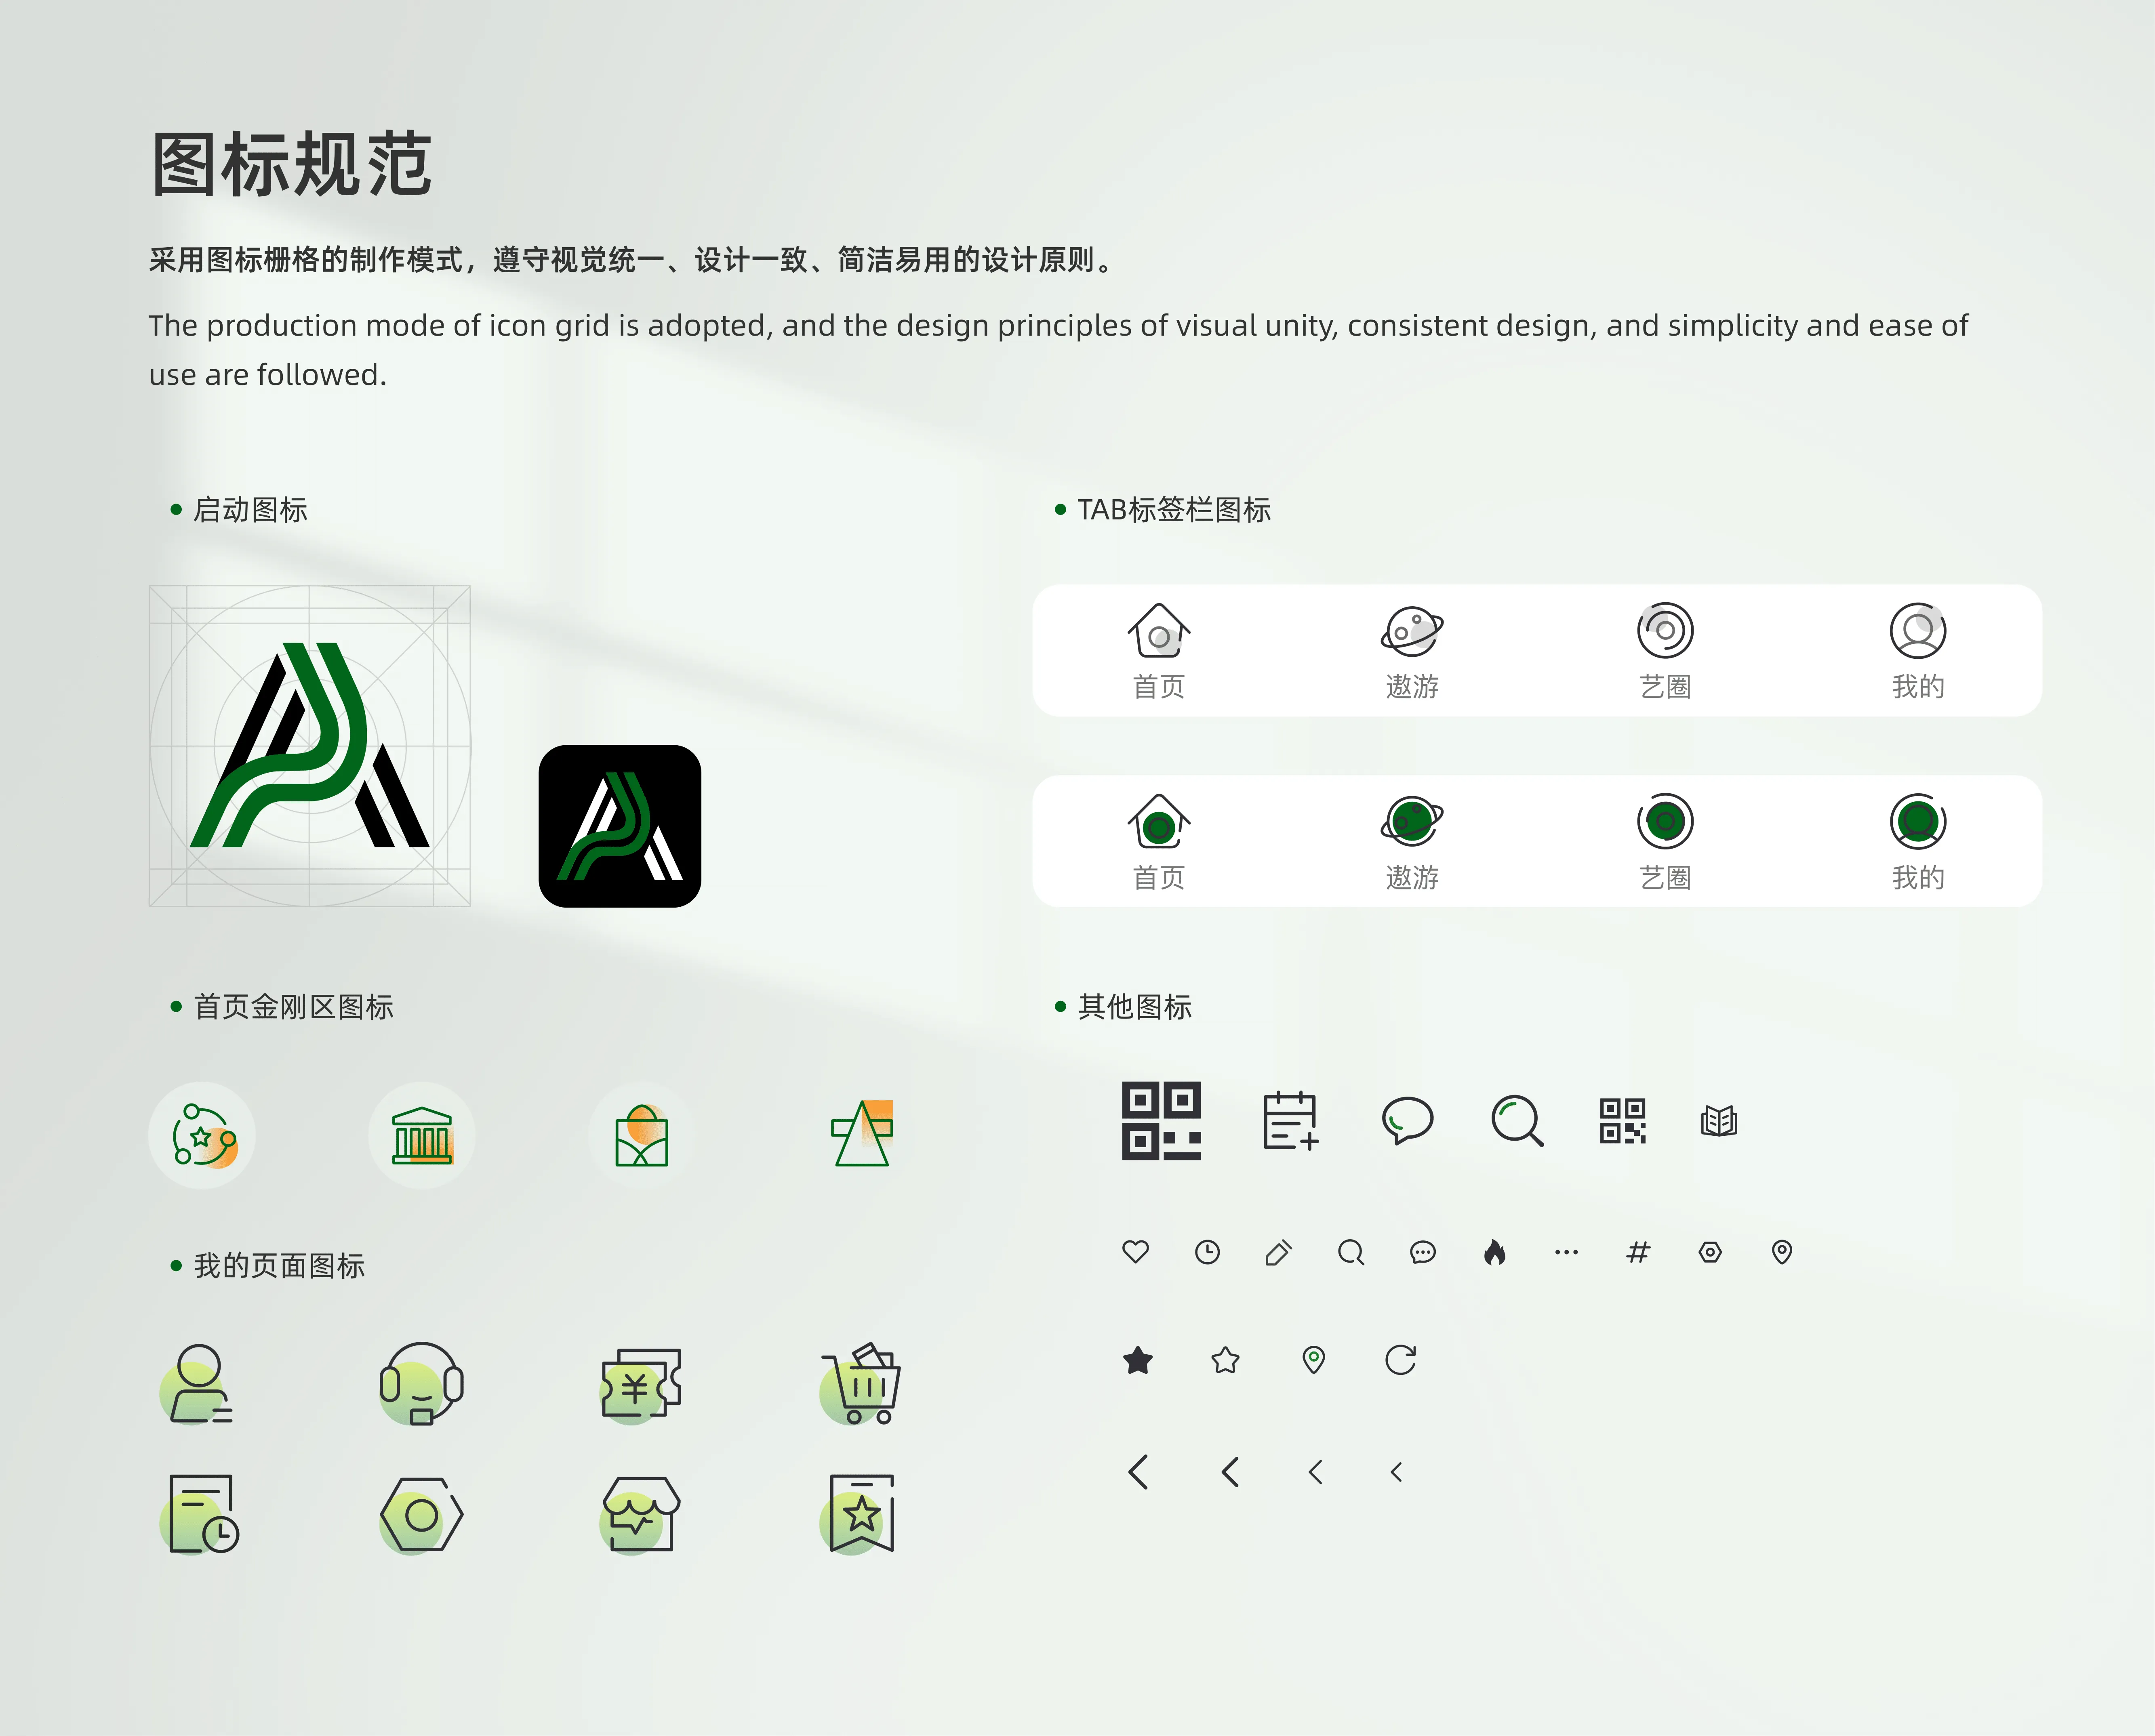Click the logo grid construction thumbnail
The width and height of the screenshot is (2155, 1736).
[309, 746]
